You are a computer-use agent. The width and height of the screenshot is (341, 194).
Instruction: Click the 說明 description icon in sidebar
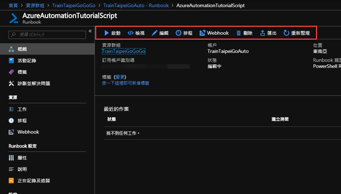(11, 169)
